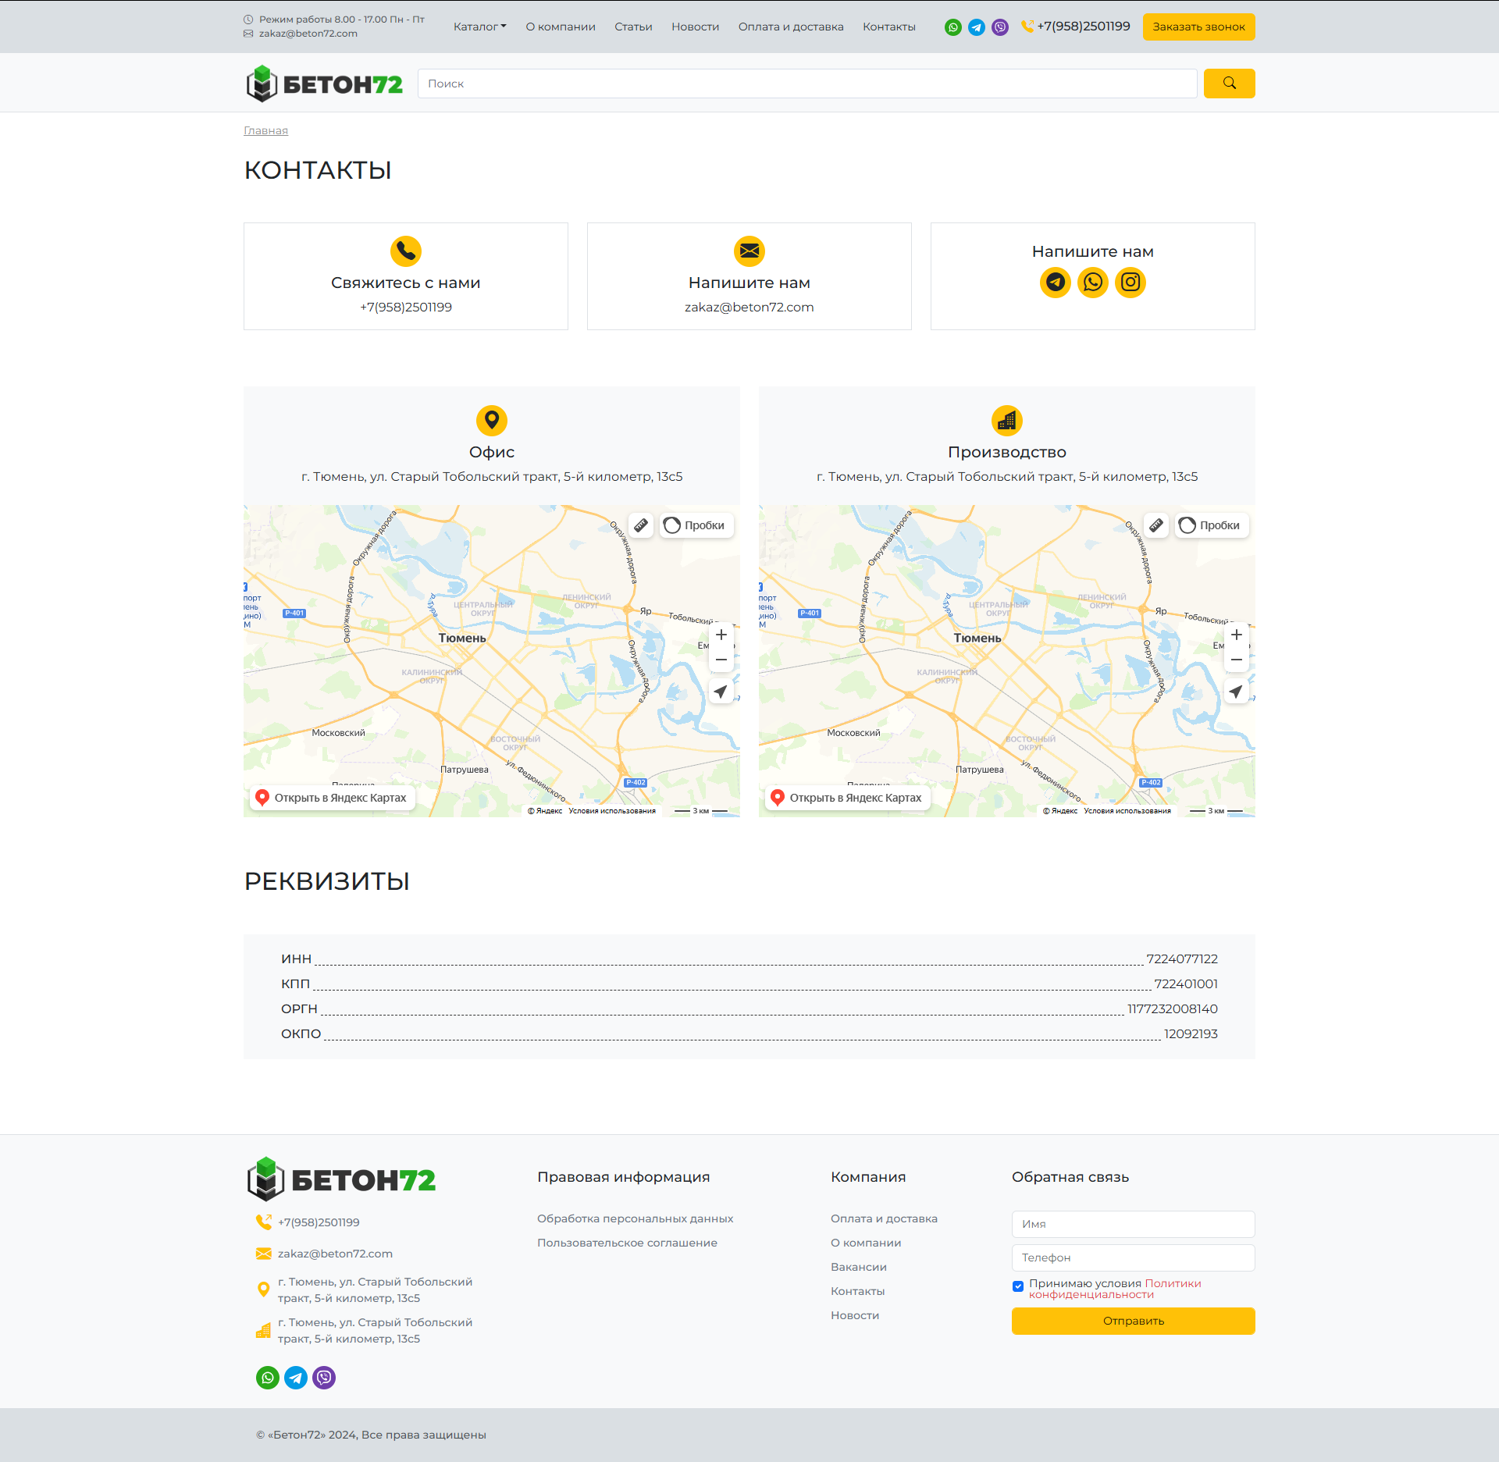Click footer phone number +7(958)2501199
The height and width of the screenshot is (1462, 1499).
319,1222
